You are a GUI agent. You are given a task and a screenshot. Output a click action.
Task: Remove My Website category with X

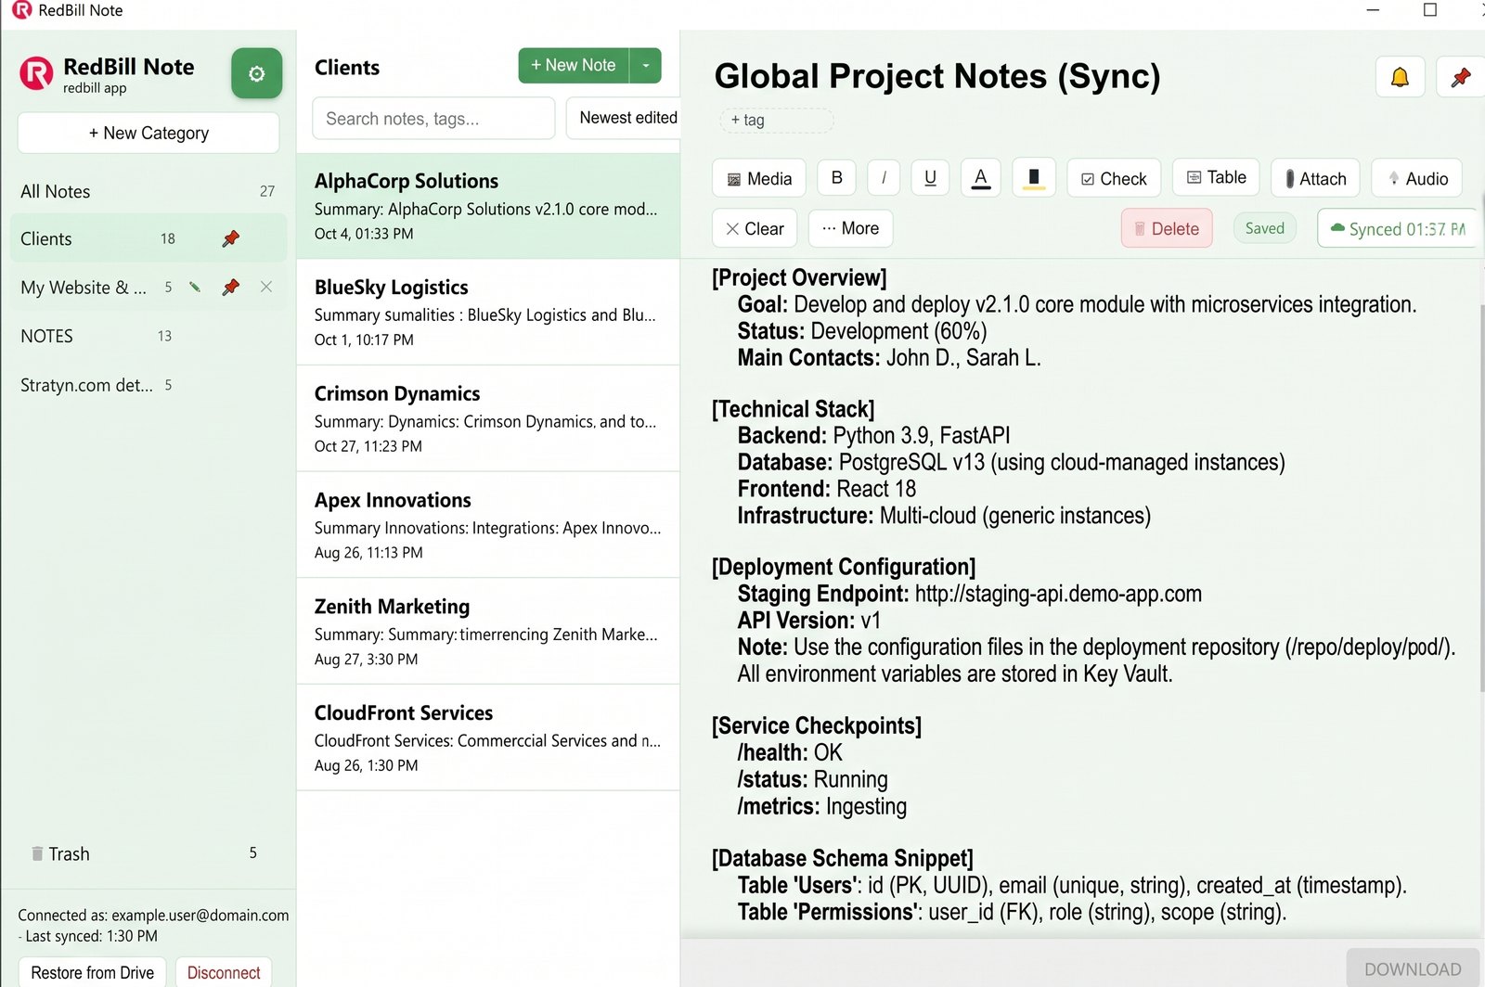266,288
